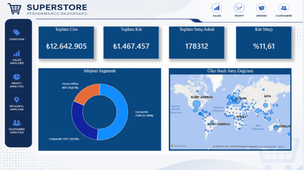304x170 pixels.
Task: Click the ASYA map label
Action: (267, 96)
